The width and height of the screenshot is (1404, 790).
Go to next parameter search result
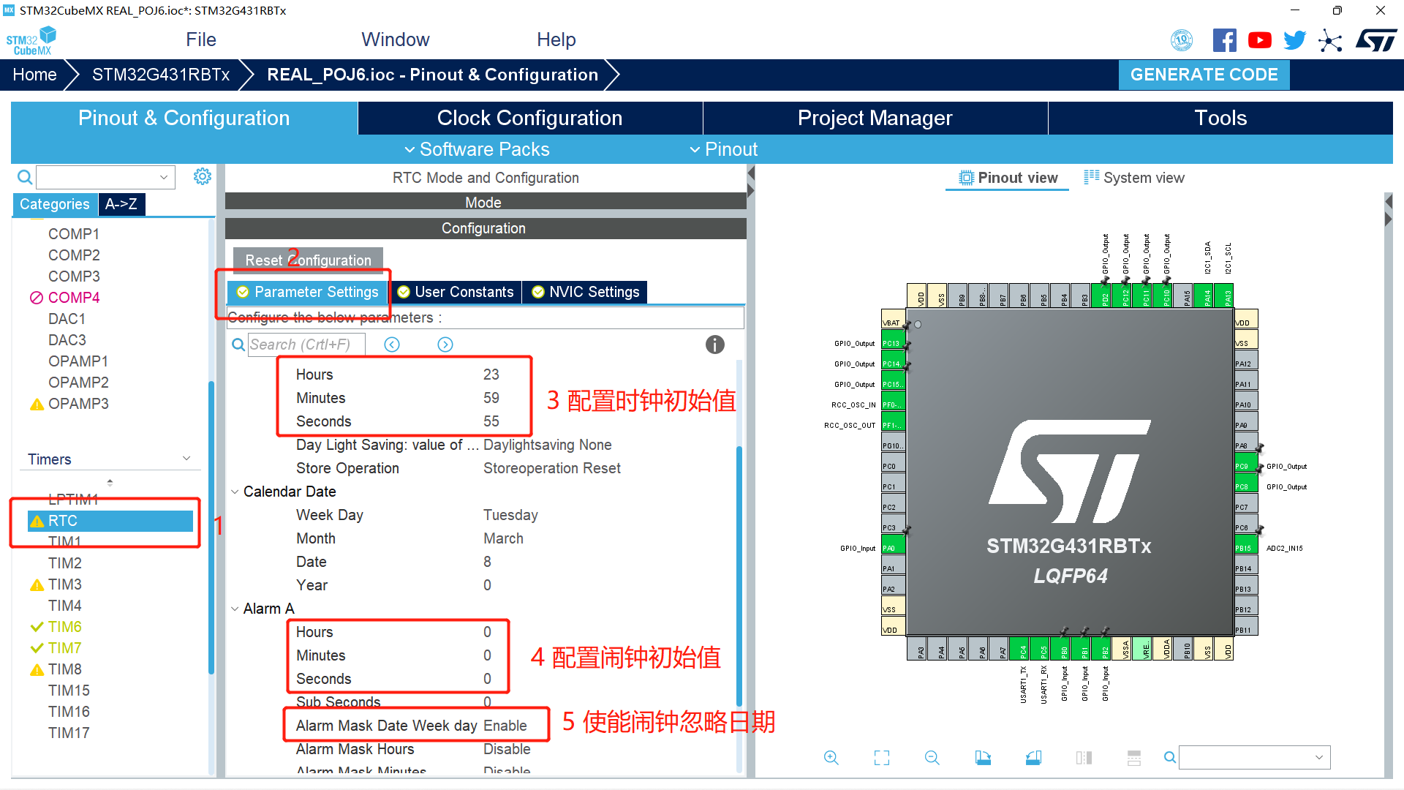[x=445, y=345]
